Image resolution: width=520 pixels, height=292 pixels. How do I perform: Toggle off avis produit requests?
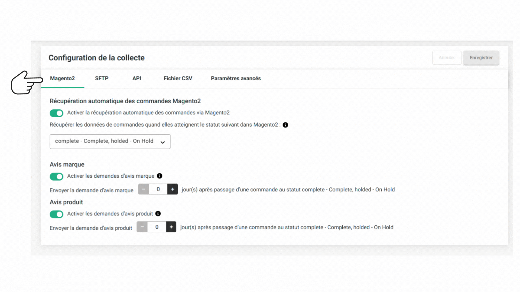(56, 214)
